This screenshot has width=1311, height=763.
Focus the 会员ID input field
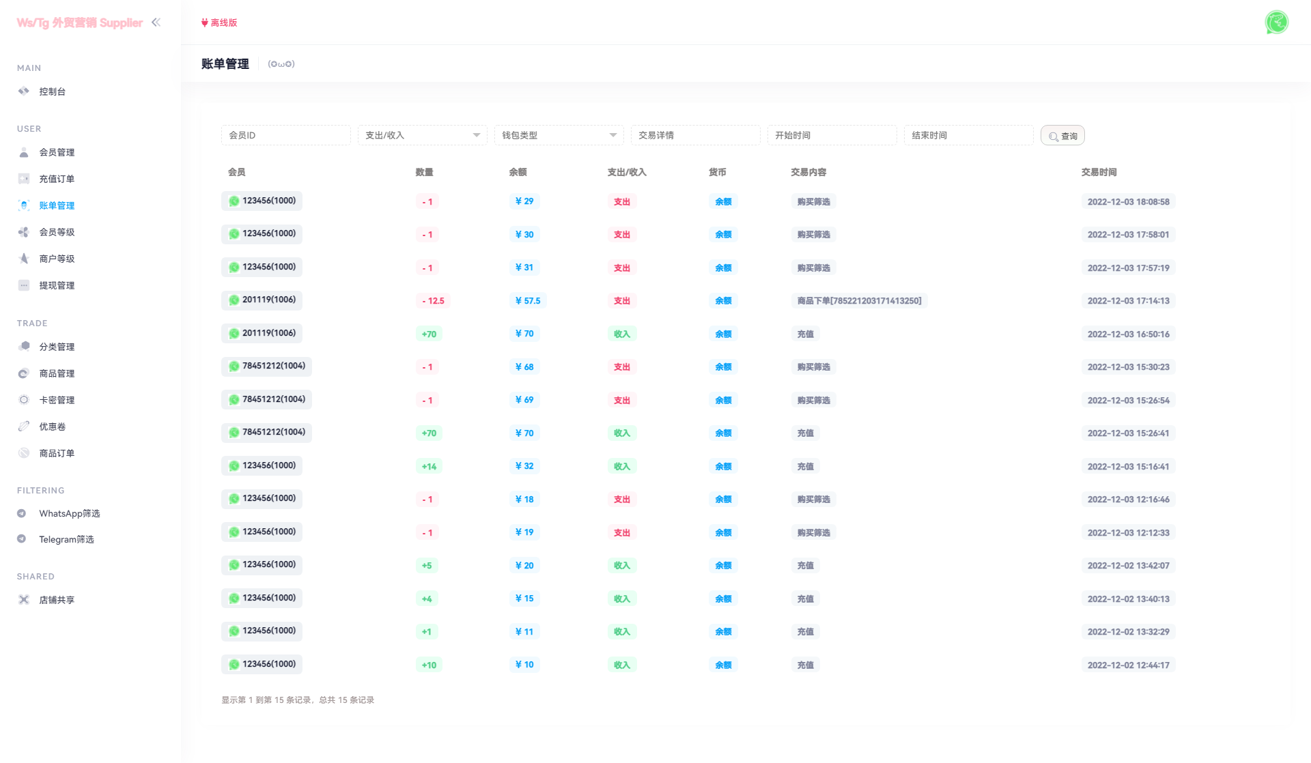click(285, 135)
